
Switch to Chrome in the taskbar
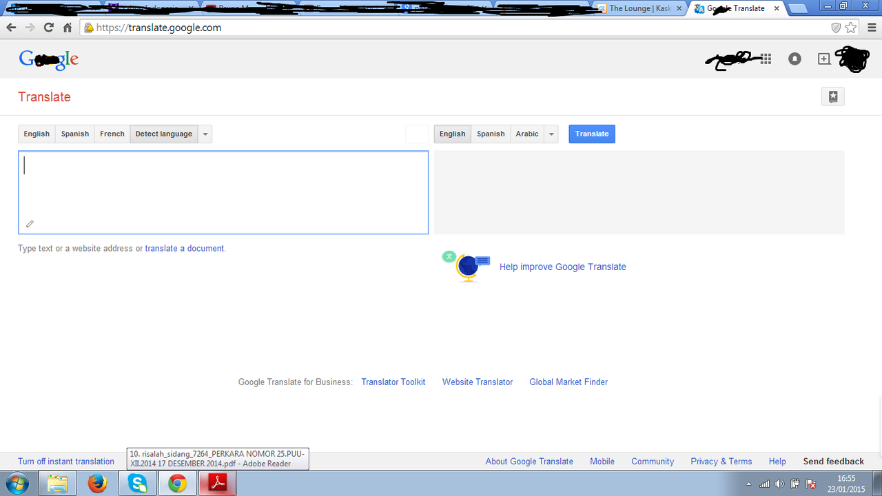pyautogui.click(x=178, y=484)
